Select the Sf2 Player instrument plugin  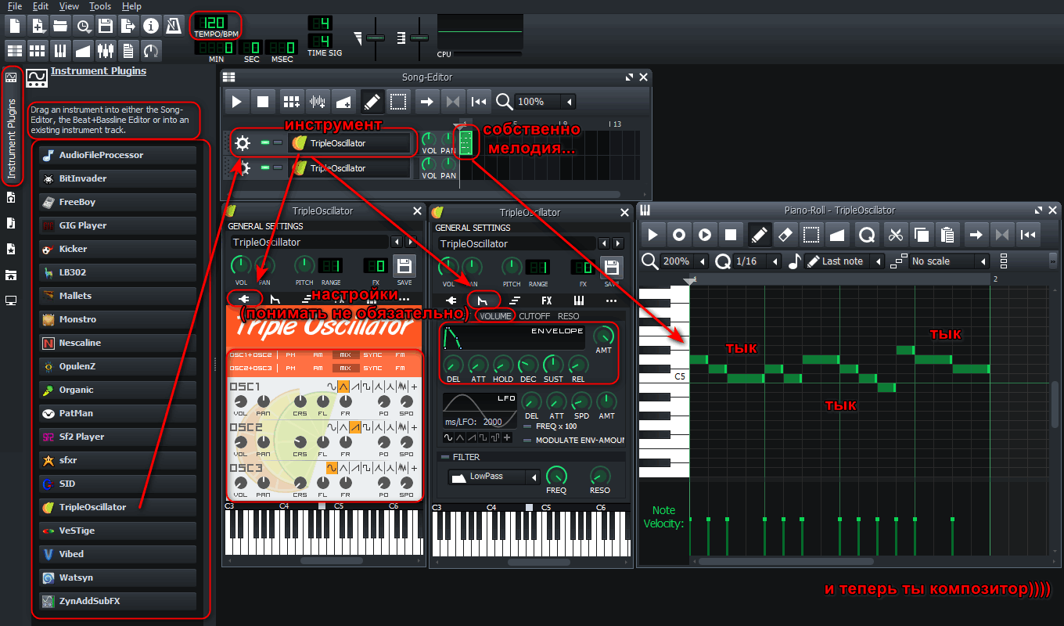coord(118,437)
